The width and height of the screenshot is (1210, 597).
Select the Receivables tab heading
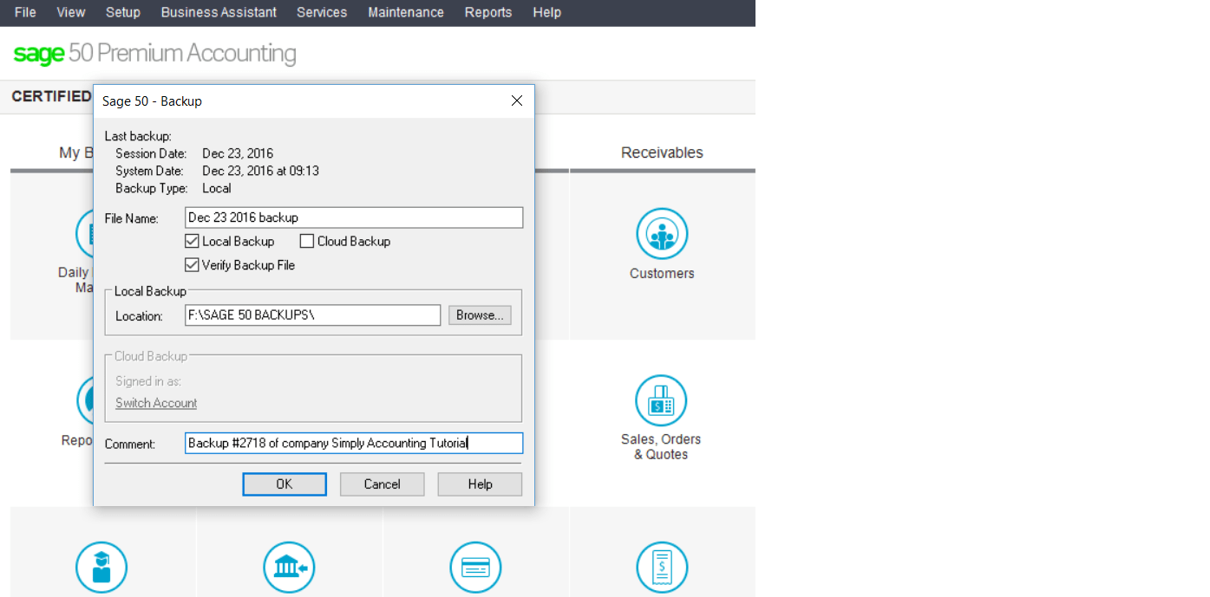coord(662,152)
